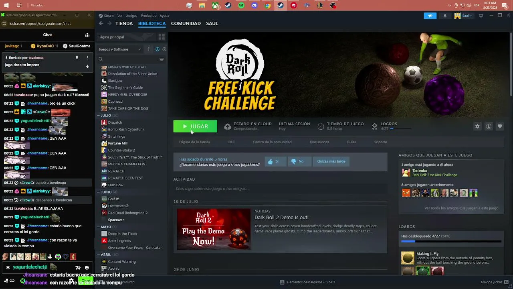Image resolution: width=513 pixels, height=289 pixels.
Task: Select Counter-Strike 2 in the library list
Action: point(121,150)
